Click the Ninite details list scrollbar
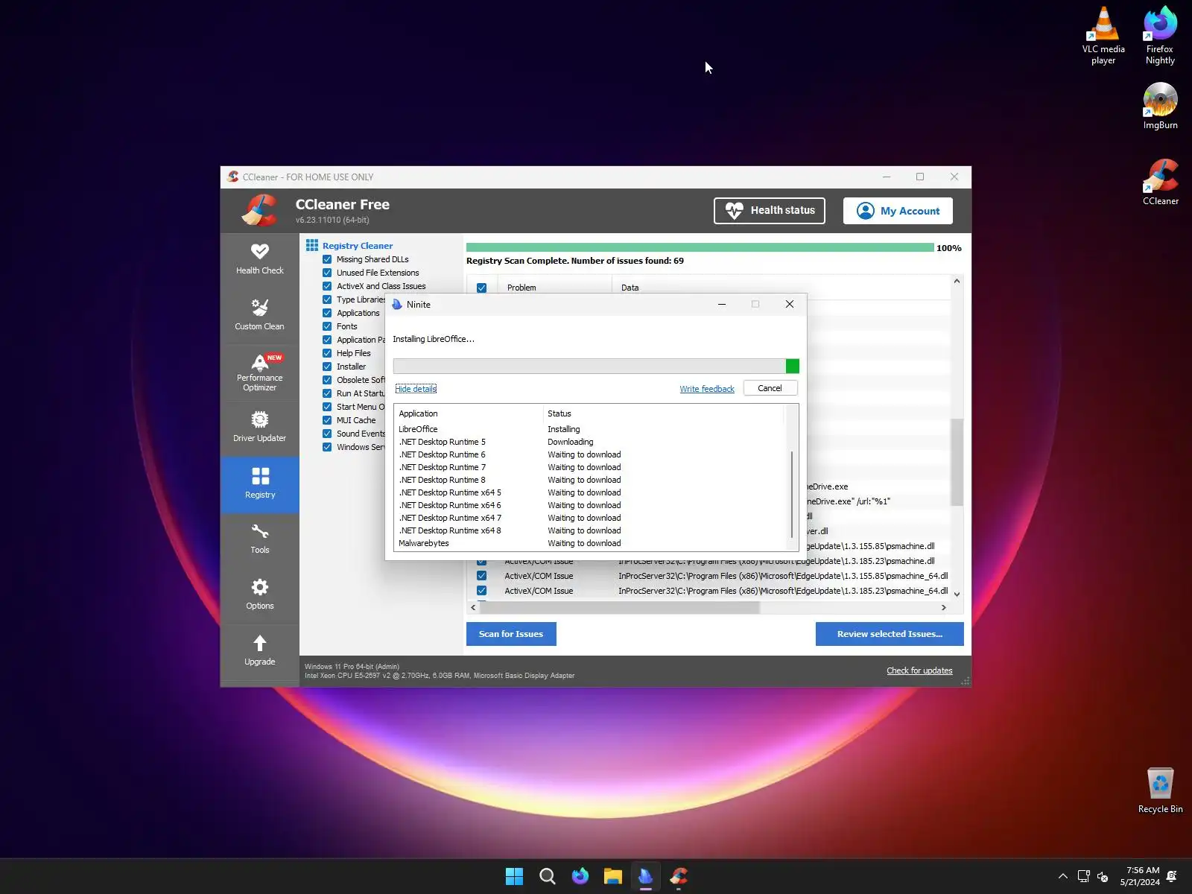Image resolution: width=1192 pixels, height=894 pixels. coord(791,493)
